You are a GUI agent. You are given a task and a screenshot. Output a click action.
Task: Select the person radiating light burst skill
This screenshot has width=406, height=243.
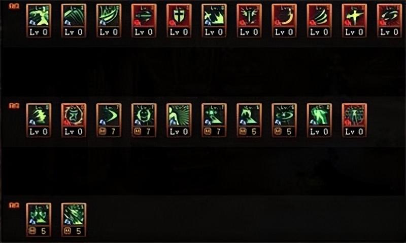click(179, 120)
